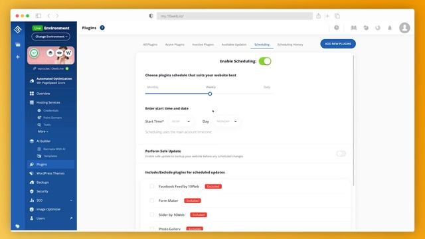Open Security in sidebar

[x=42, y=191]
